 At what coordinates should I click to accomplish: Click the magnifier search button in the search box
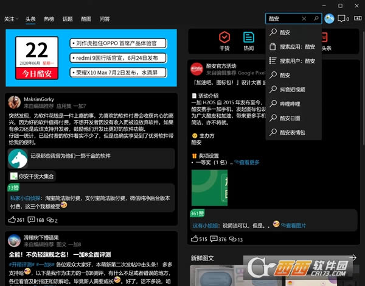point(316,18)
